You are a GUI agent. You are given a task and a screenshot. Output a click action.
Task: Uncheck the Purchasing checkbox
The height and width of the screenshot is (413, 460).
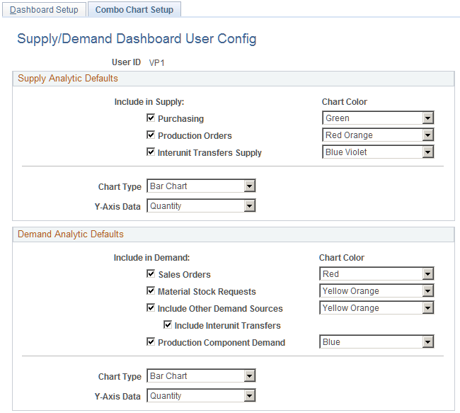point(151,118)
